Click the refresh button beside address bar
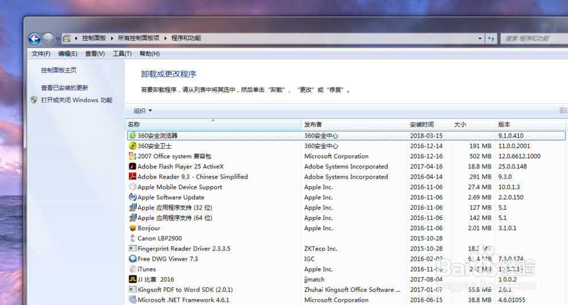Image resolution: width=568 pixels, height=305 pixels. tap(491, 39)
